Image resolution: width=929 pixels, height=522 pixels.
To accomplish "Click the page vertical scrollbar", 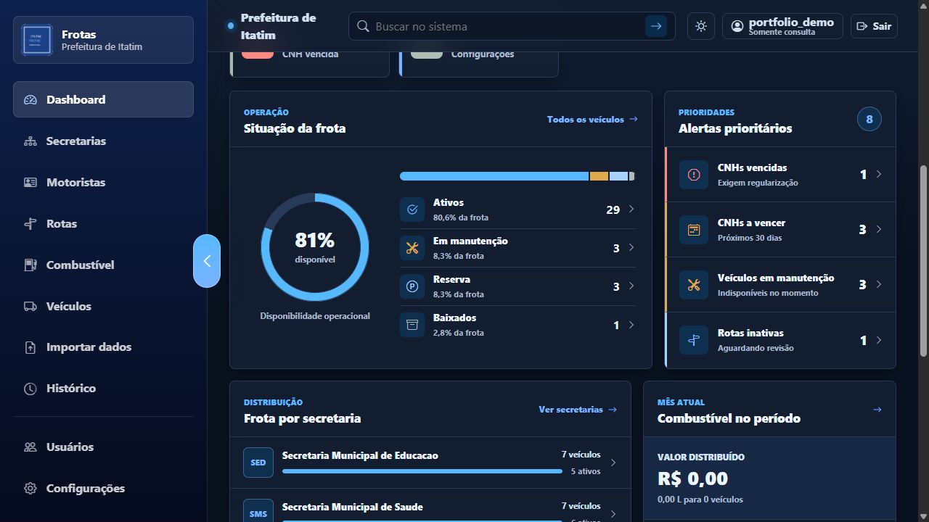I will [x=923, y=261].
